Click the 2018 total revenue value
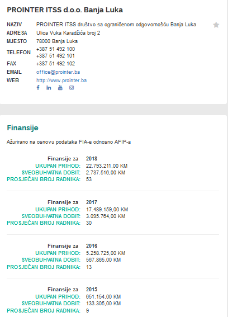228x317 pixels. coord(107,166)
